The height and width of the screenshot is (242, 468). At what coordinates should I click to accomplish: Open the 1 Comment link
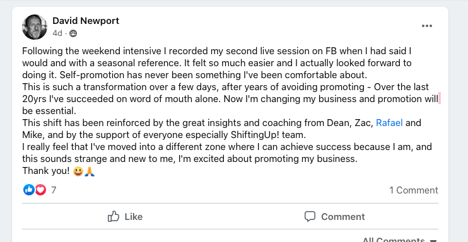pyautogui.click(x=413, y=190)
